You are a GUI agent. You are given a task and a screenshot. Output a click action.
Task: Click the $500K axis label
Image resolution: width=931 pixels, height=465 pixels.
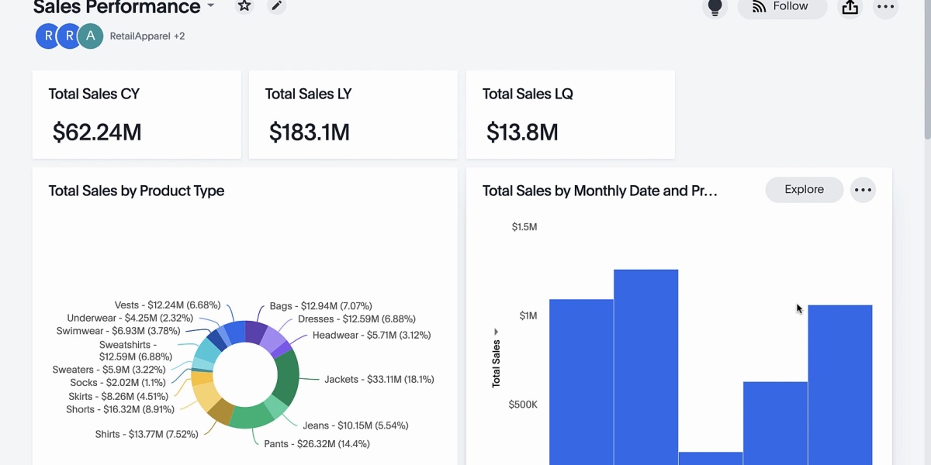click(x=523, y=405)
